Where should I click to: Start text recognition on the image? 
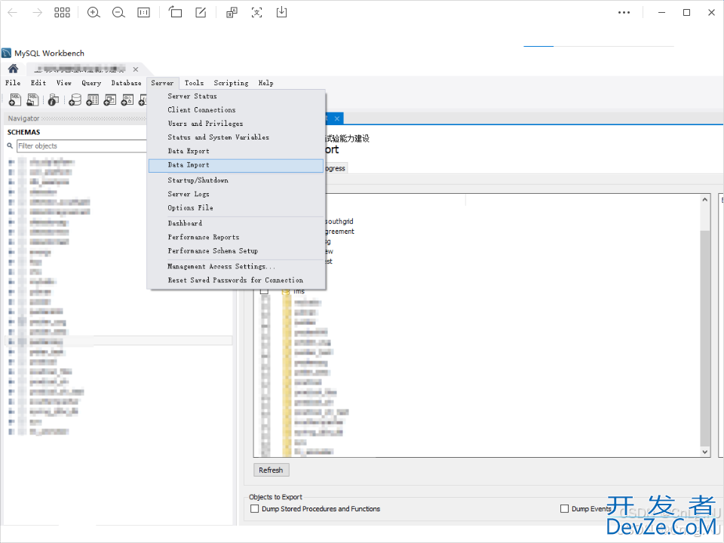(x=256, y=13)
